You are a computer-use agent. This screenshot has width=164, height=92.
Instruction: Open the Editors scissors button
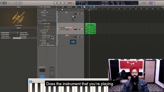pyautogui.click(x=21, y=3)
